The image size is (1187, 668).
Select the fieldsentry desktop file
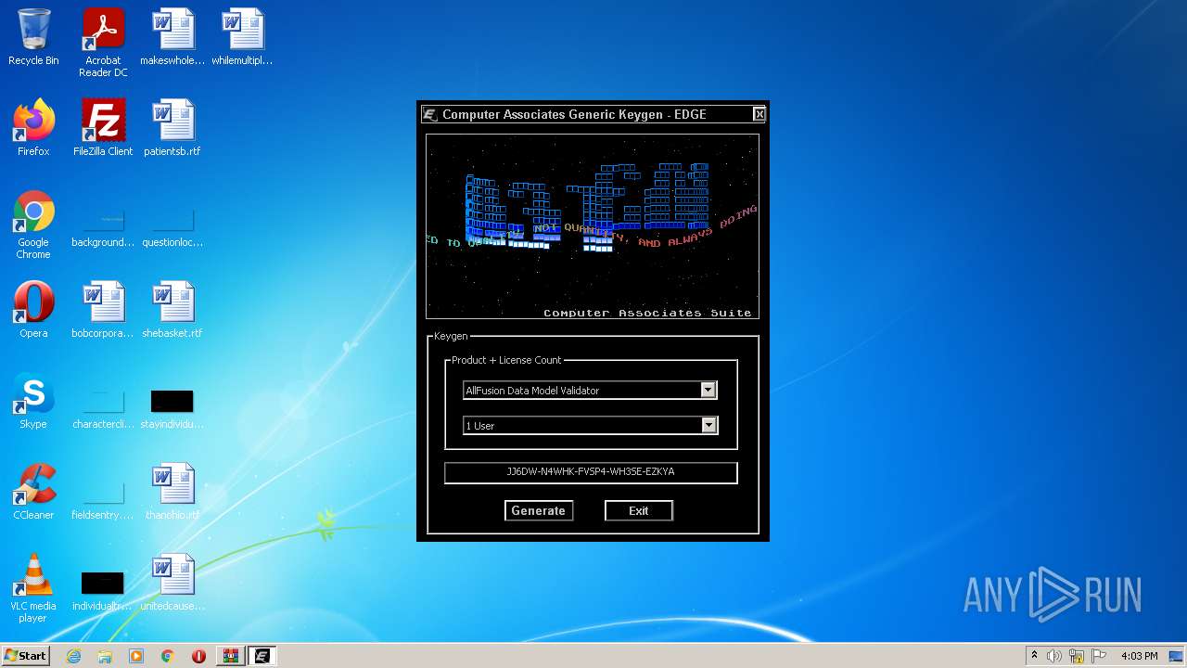[103, 500]
